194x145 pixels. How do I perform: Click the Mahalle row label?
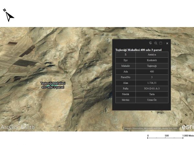click(125, 66)
